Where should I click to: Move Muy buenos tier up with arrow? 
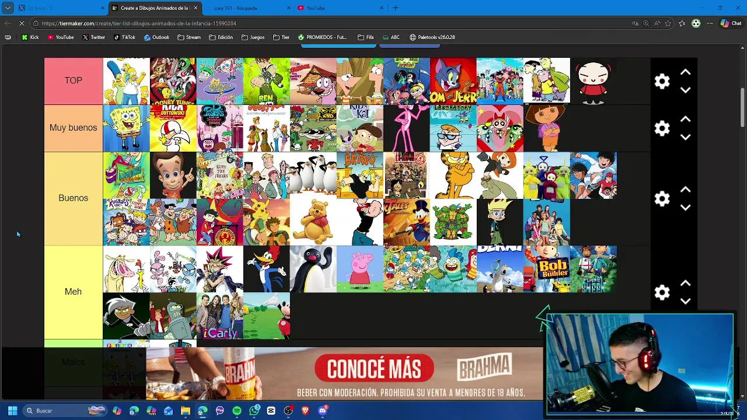tap(686, 119)
